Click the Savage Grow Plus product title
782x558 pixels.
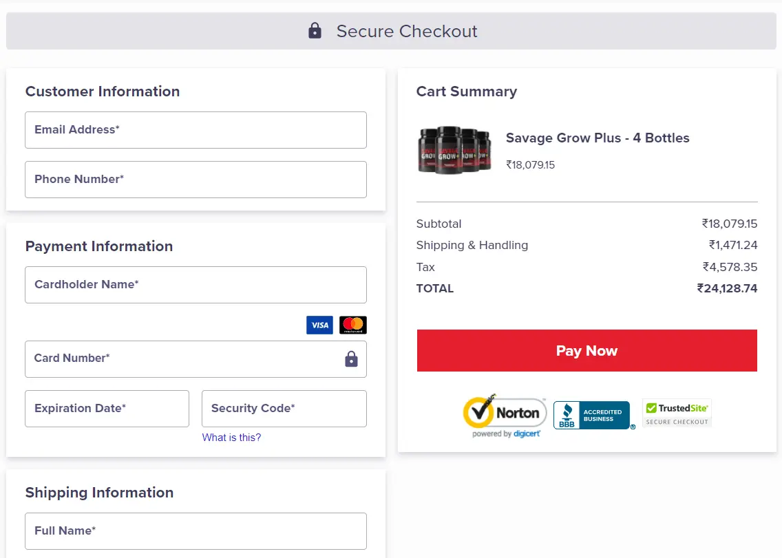click(x=597, y=138)
